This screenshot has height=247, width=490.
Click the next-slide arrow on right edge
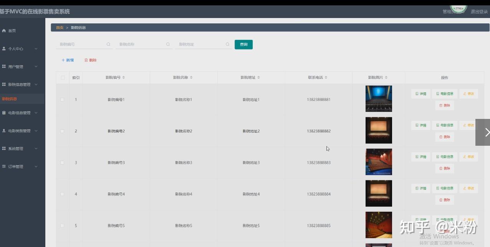tap(483, 132)
